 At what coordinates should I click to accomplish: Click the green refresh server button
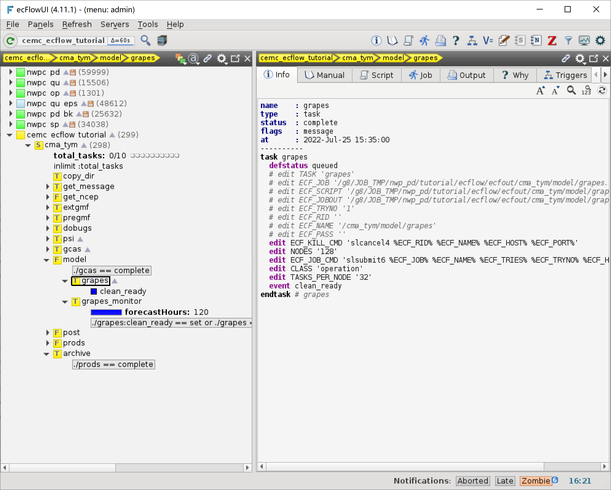point(10,41)
